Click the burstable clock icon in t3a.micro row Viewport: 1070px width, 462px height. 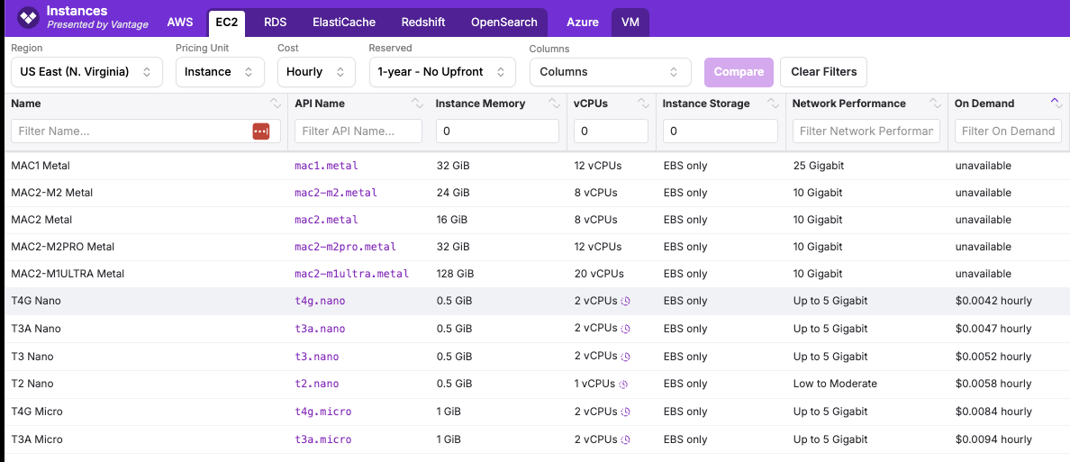coord(626,440)
